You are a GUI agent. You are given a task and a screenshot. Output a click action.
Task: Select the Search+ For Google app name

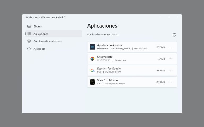109,69
